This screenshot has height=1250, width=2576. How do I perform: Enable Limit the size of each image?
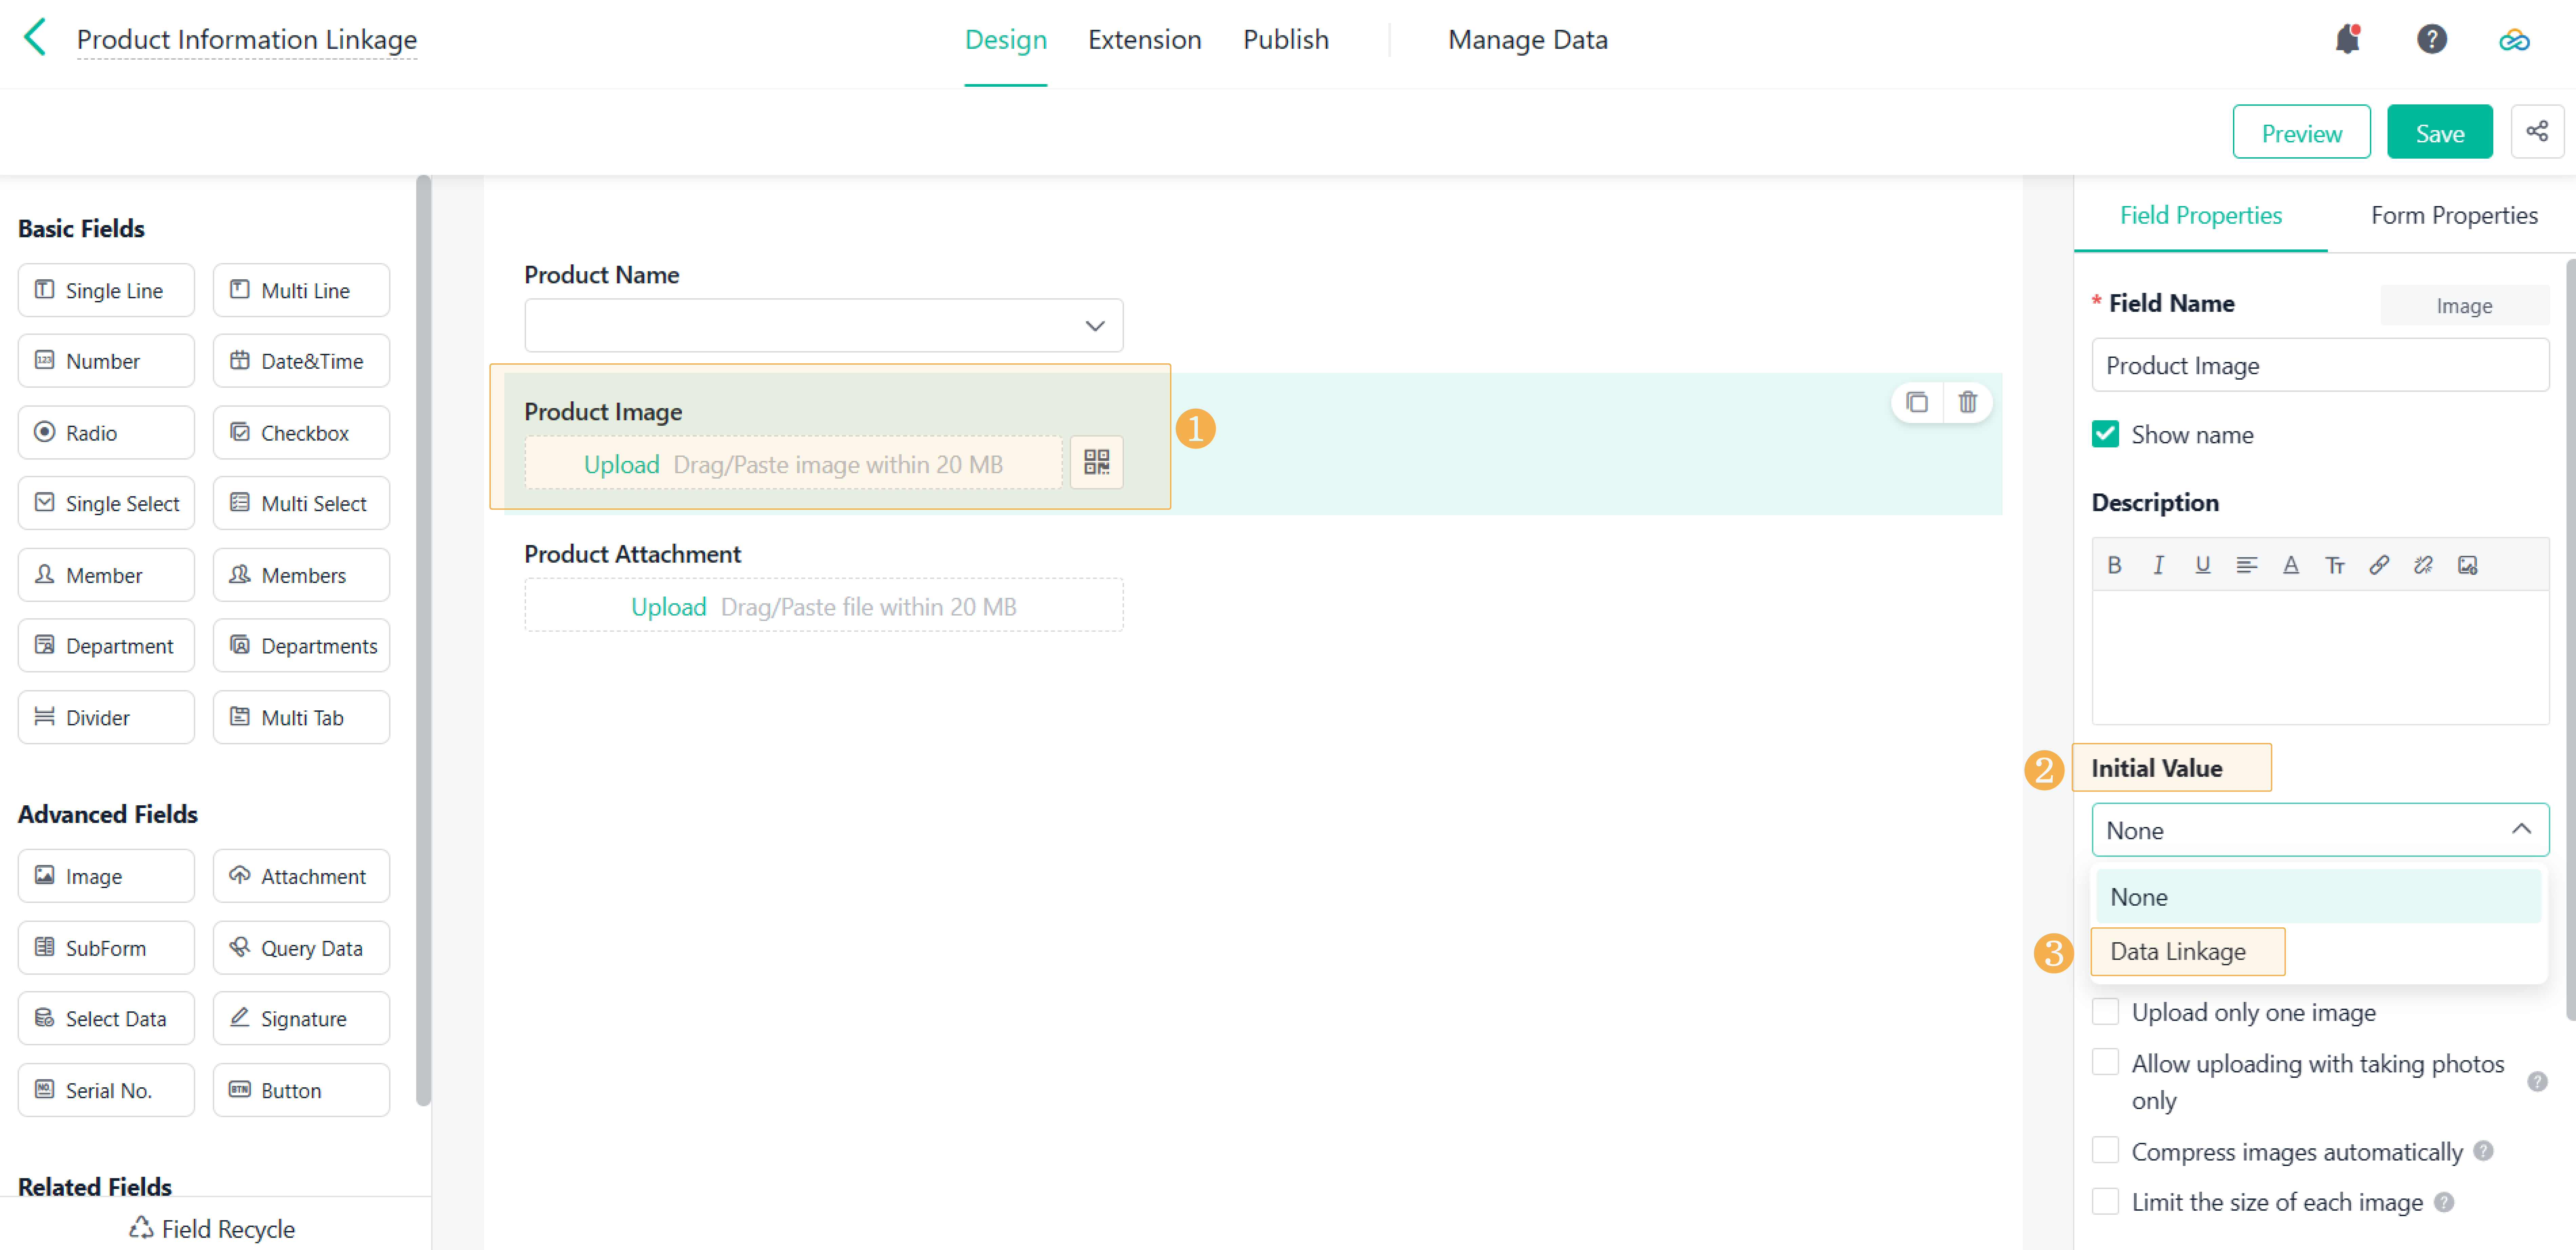[2105, 1201]
